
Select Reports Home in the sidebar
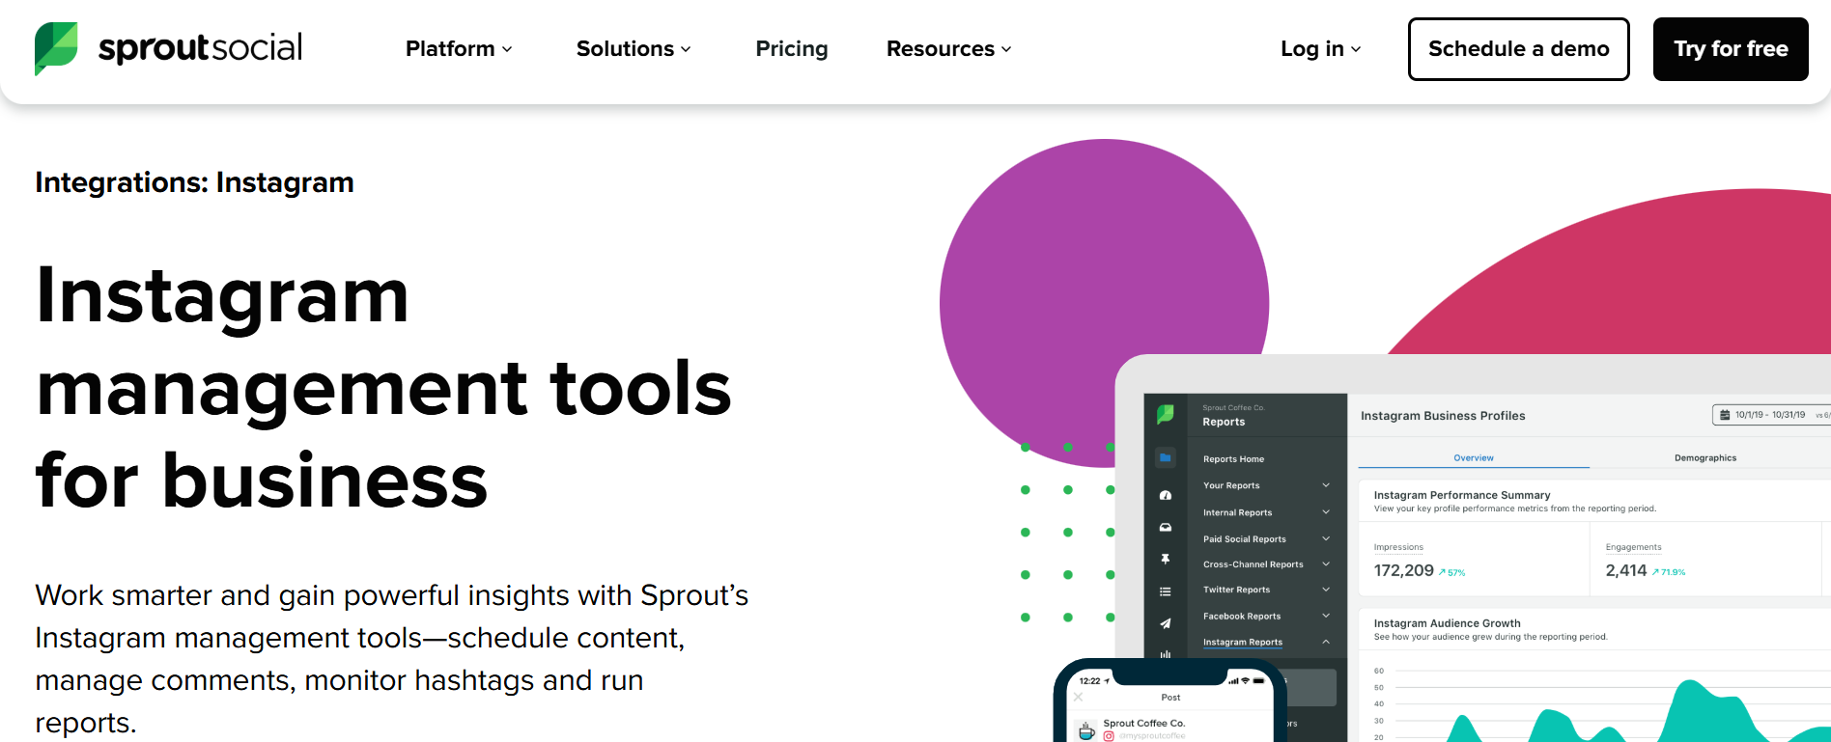pos(1233,459)
